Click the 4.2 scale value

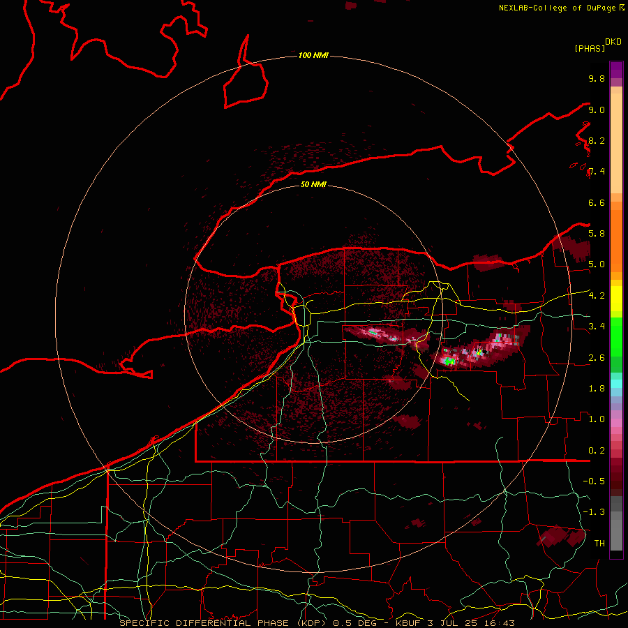(597, 296)
